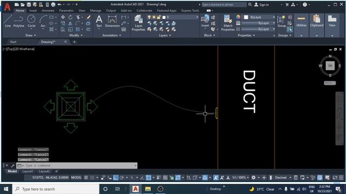Select the Scale tool in Modify panel
This screenshot has width=346, height=194.
coord(70,29)
